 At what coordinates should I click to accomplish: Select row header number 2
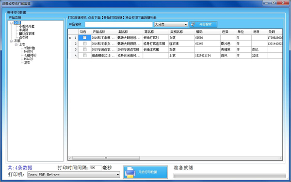click(73, 44)
